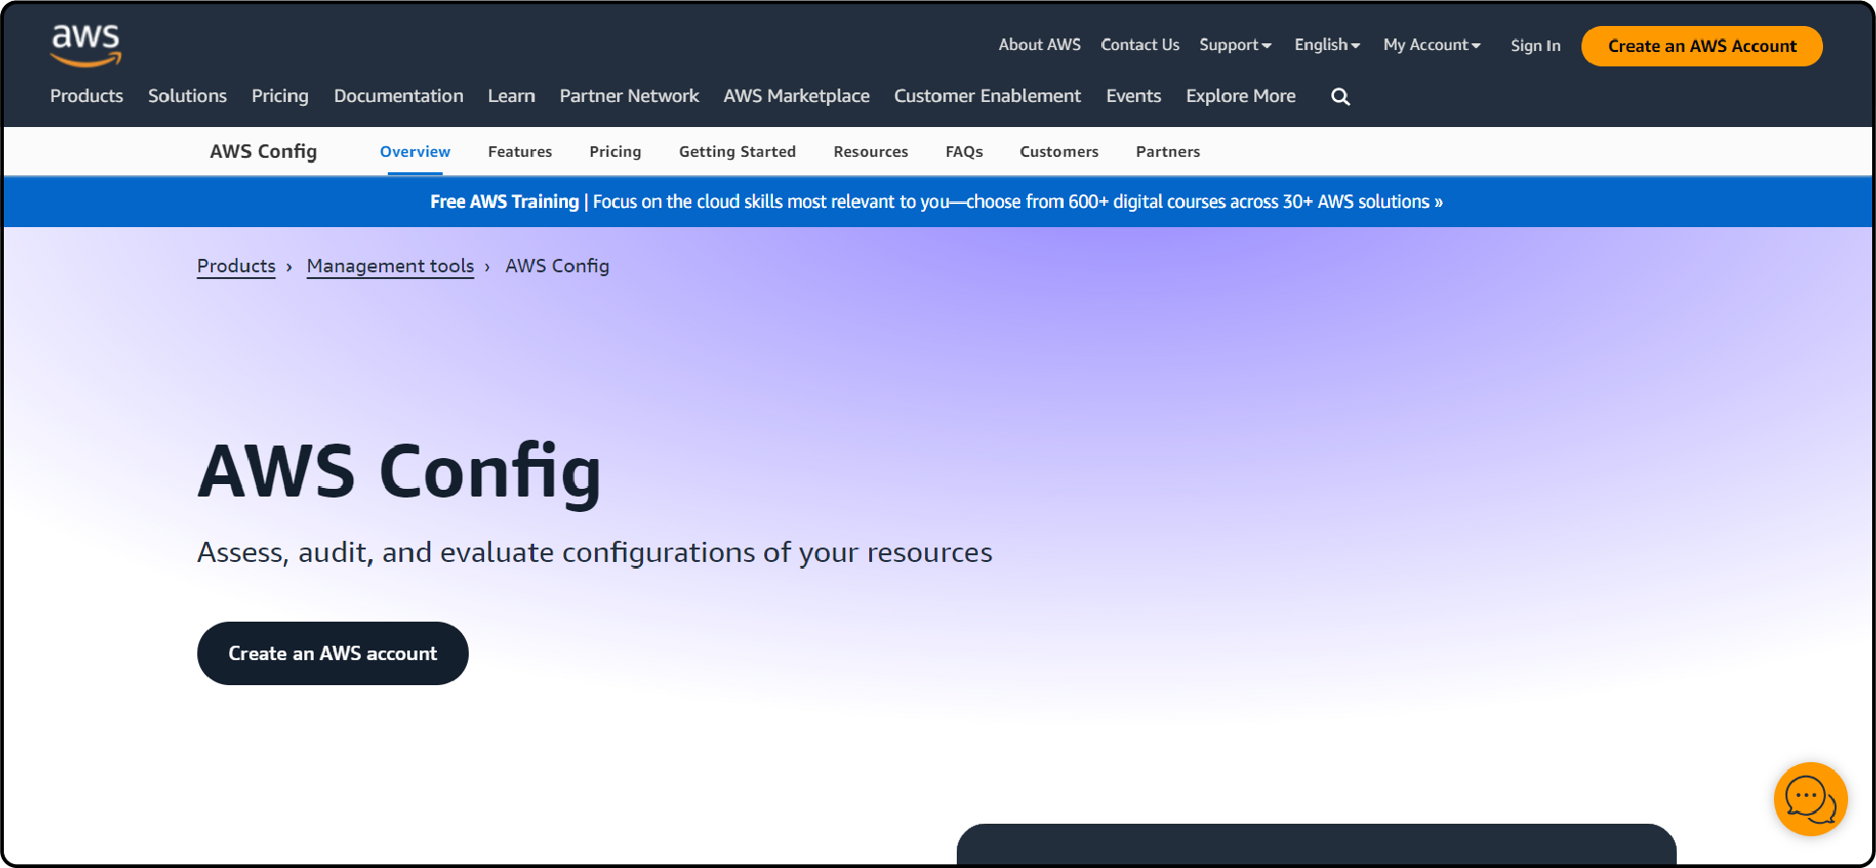The width and height of the screenshot is (1876, 868).
Task: Click the AWS Config sub-navigation title
Action: click(x=264, y=152)
